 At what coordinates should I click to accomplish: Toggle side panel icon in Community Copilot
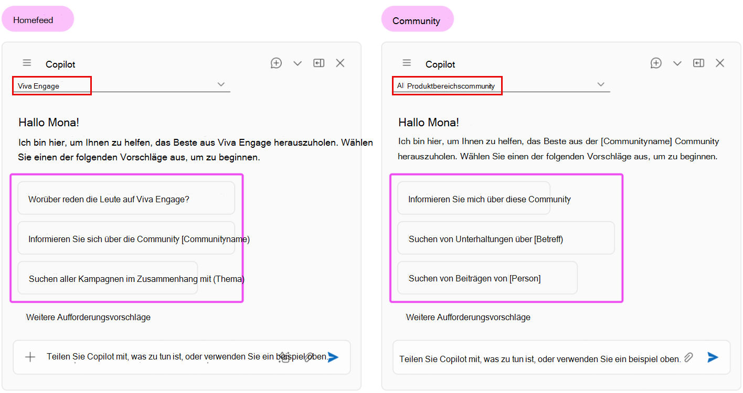[x=698, y=63]
